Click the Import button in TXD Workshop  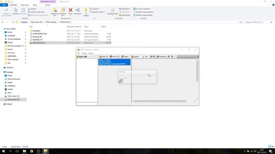[125, 56]
